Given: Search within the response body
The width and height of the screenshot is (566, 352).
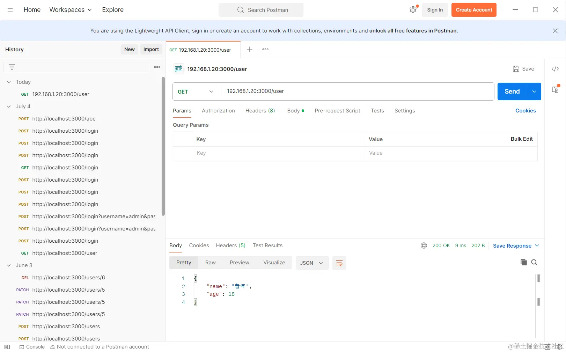Looking at the screenshot, I should click(x=534, y=262).
